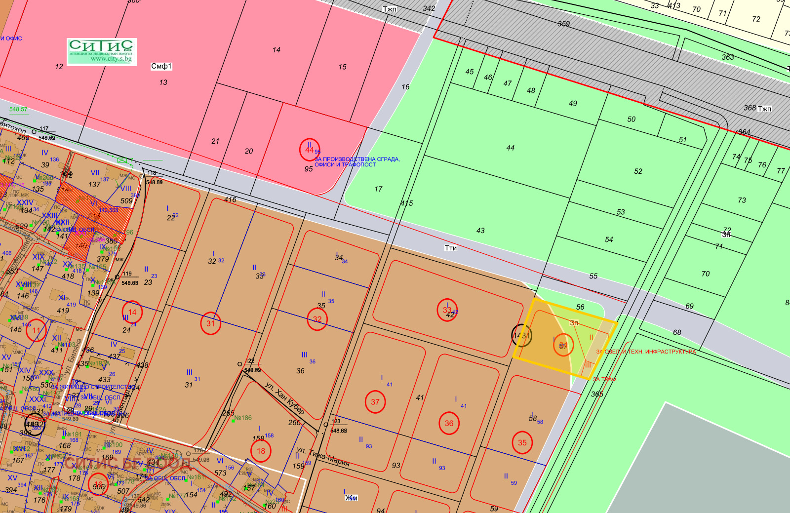Click the red circled marker 11
The height and width of the screenshot is (513, 790).
pos(37,331)
